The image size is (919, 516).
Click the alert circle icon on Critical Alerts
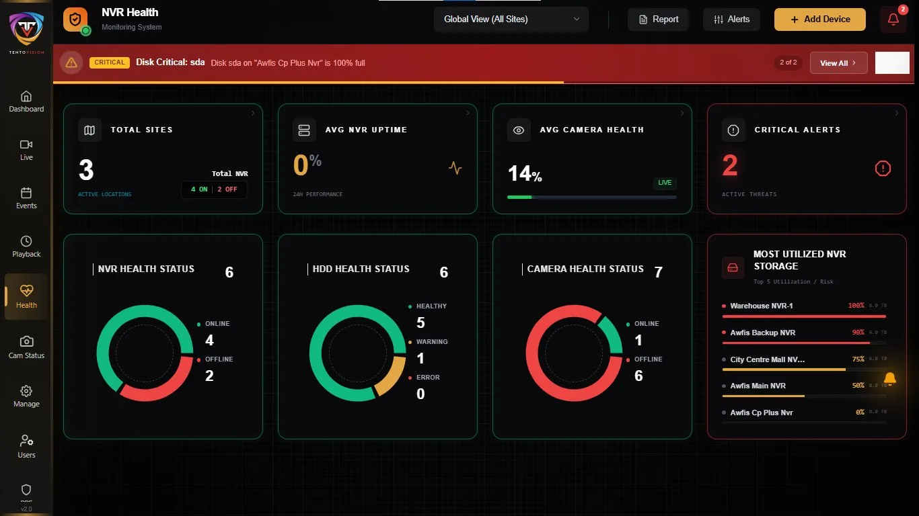click(733, 130)
